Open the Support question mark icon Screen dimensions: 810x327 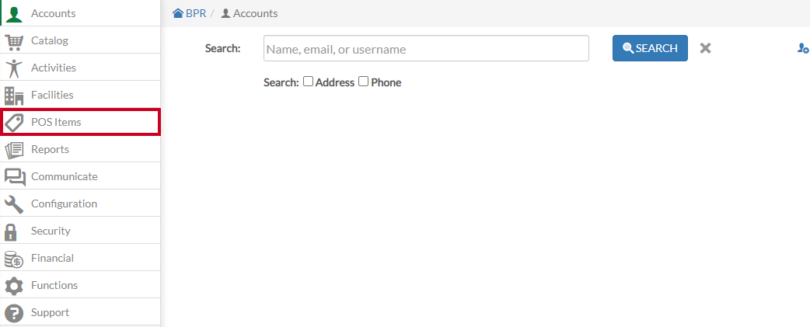pos(14,313)
